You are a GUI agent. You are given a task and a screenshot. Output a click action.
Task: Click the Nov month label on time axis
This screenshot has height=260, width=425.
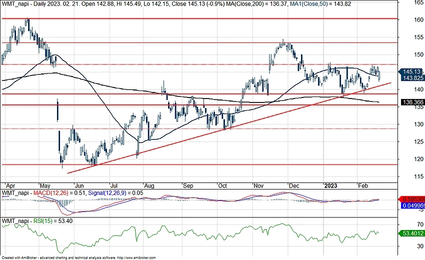[258, 186]
